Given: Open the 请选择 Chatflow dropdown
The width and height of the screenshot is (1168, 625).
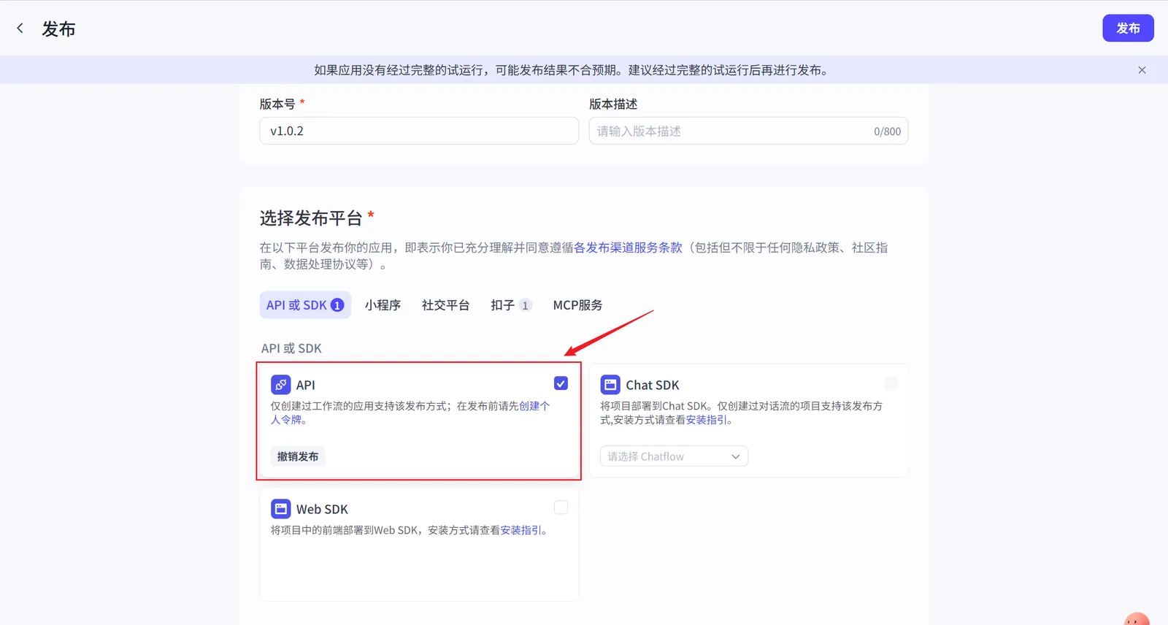Looking at the screenshot, I should coord(674,456).
